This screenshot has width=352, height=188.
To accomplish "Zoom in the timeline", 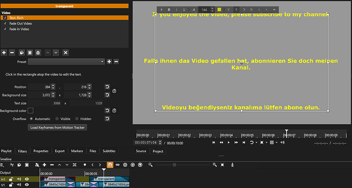I will pyautogui.click(x=215, y=165).
